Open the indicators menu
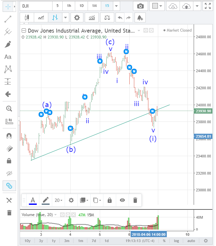This screenshot has width=216, height=246. tap(92, 17)
